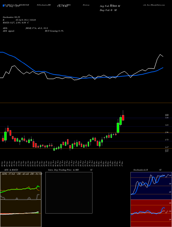
Task: Click the empty Intra Day Trading Price panel
Action: 69,193
